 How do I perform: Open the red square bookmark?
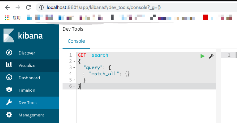[205, 17]
